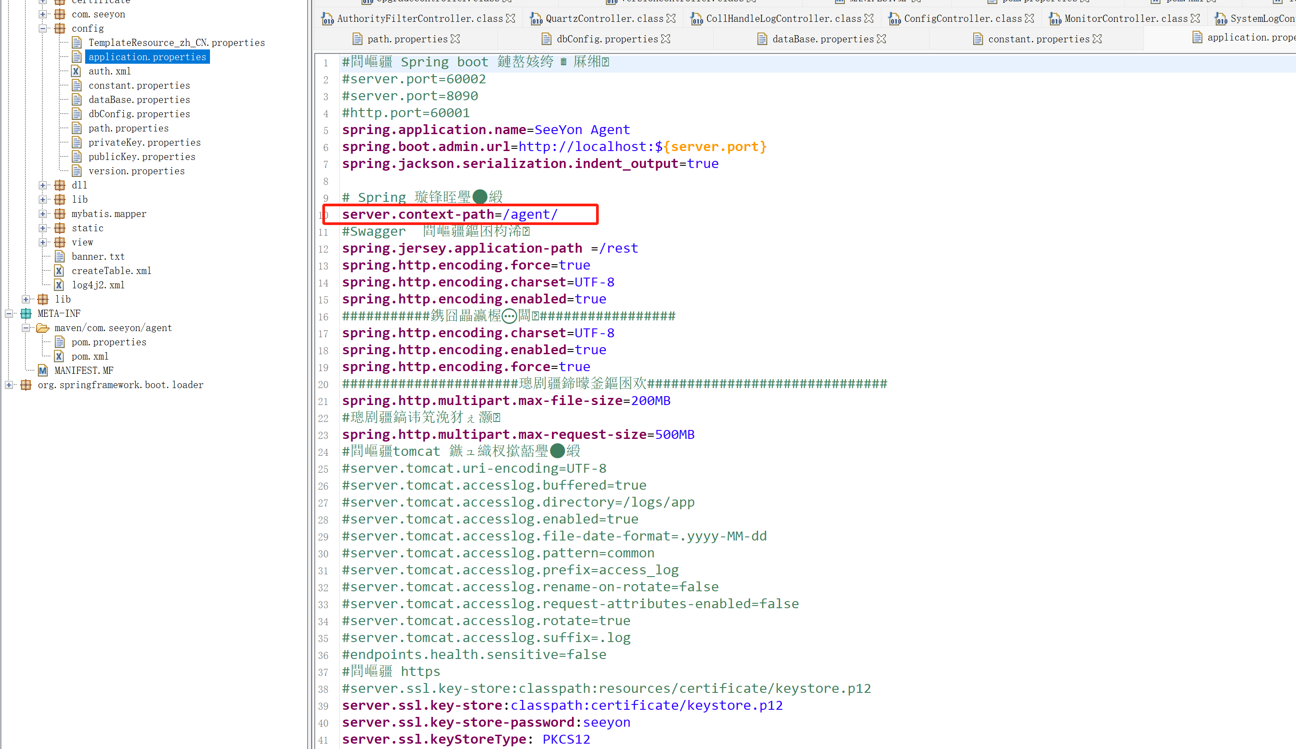The height and width of the screenshot is (749, 1296).
Task: Switch to the dataBase.properties tab
Action: (823, 39)
